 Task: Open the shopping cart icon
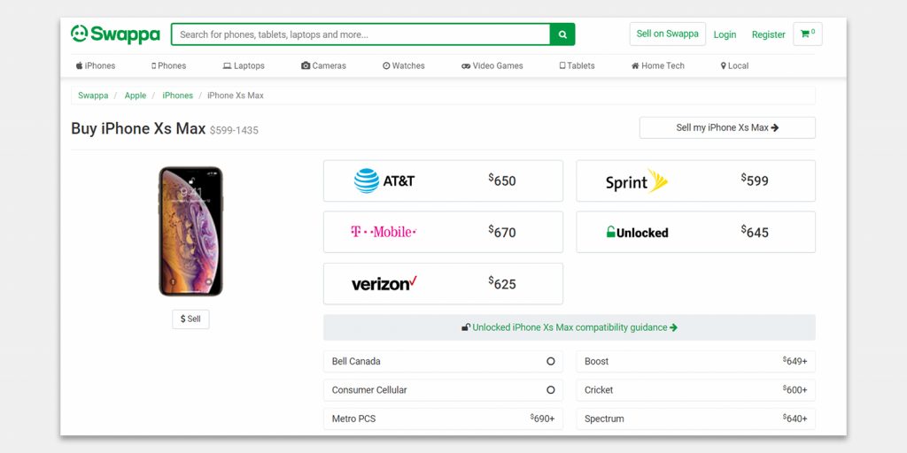point(808,35)
